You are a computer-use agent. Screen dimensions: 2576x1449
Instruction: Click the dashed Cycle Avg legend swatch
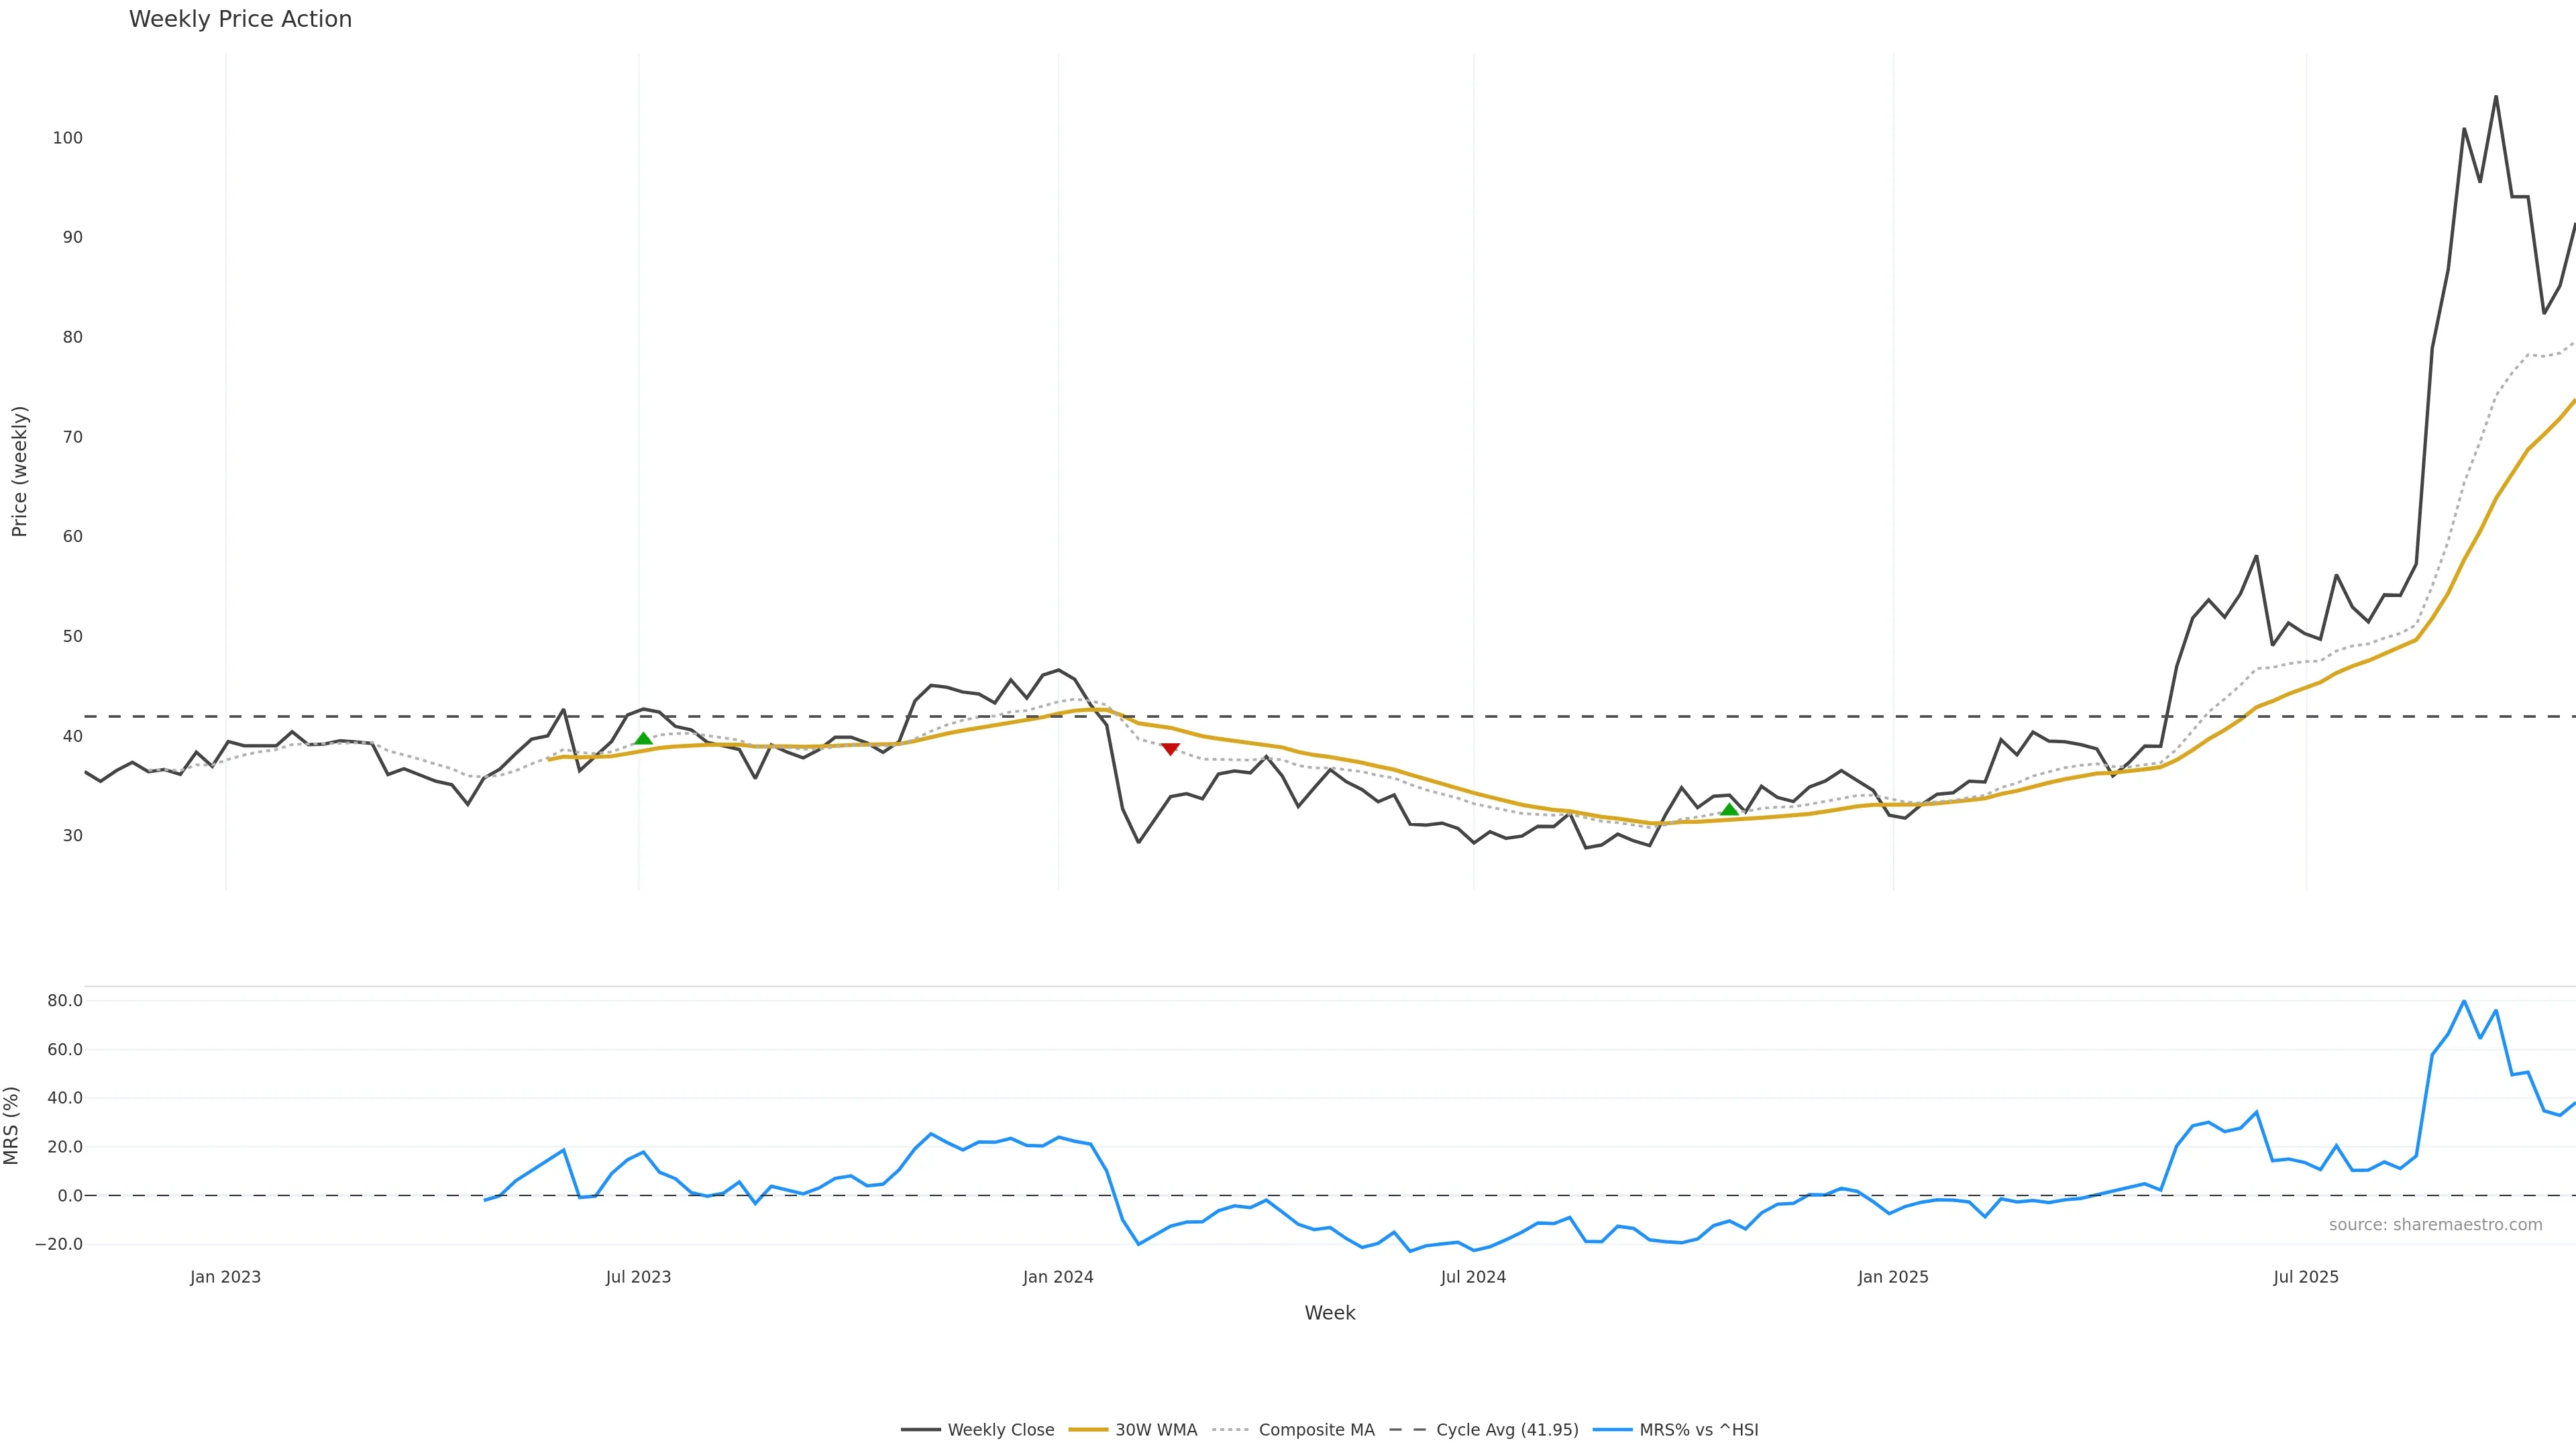[x=1408, y=1430]
